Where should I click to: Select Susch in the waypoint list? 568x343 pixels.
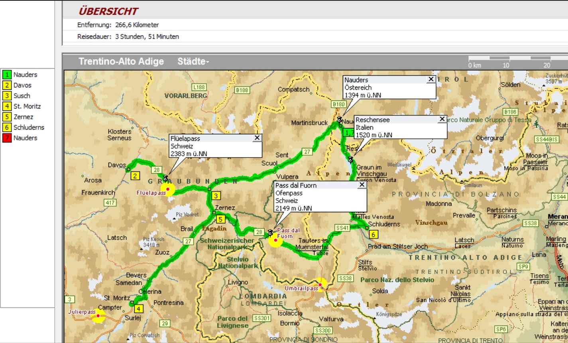click(x=22, y=96)
